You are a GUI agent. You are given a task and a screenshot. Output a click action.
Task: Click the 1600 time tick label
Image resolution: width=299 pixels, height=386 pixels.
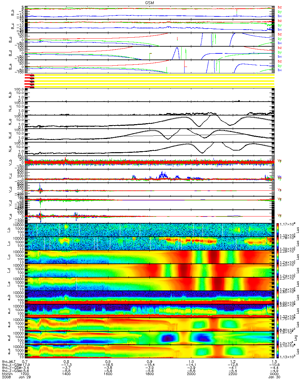108,374
